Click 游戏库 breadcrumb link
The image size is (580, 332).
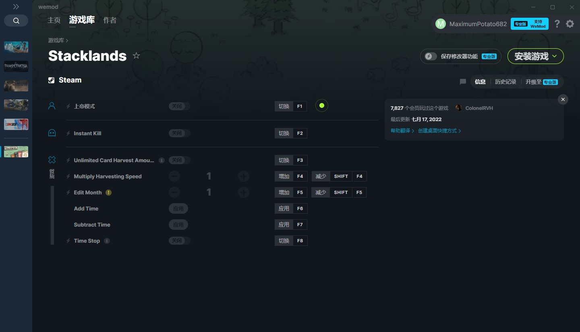[56, 40]
